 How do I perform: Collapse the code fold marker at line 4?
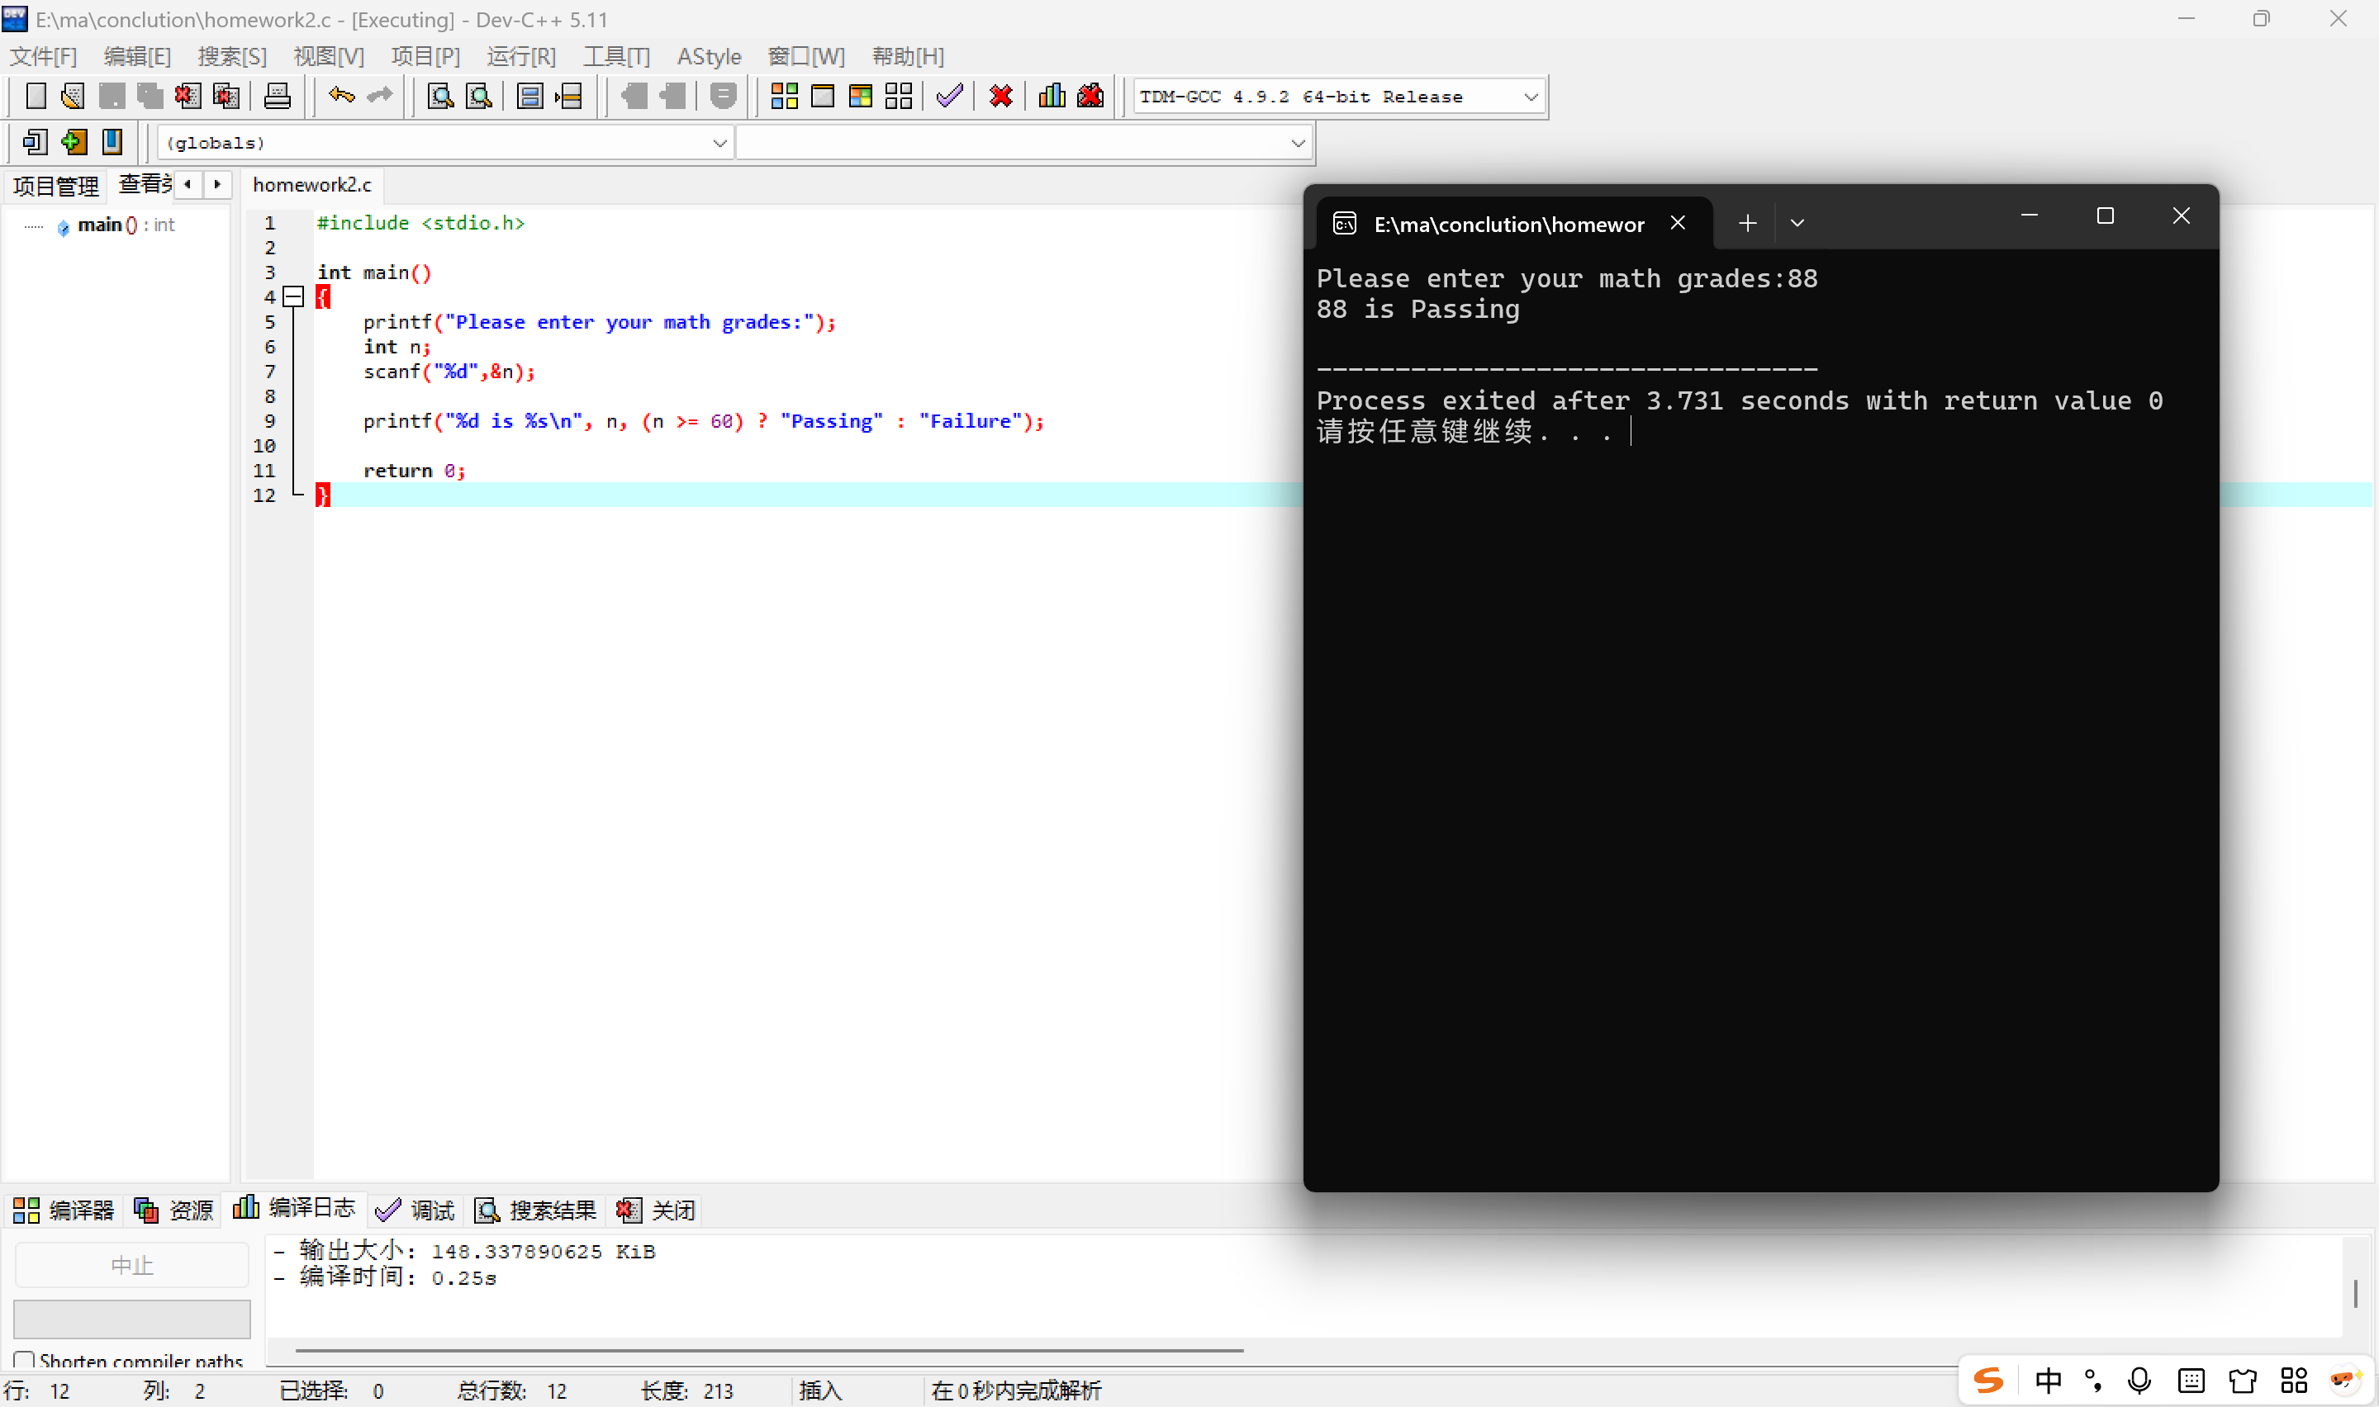point(294,296)
